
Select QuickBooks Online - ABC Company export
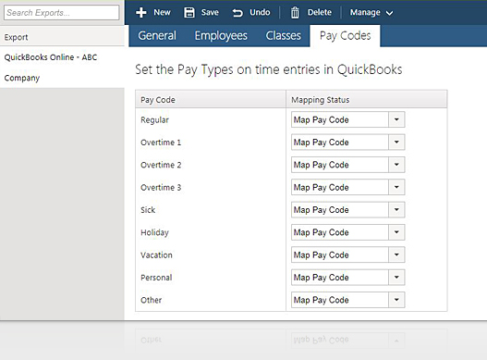[62, 68]
